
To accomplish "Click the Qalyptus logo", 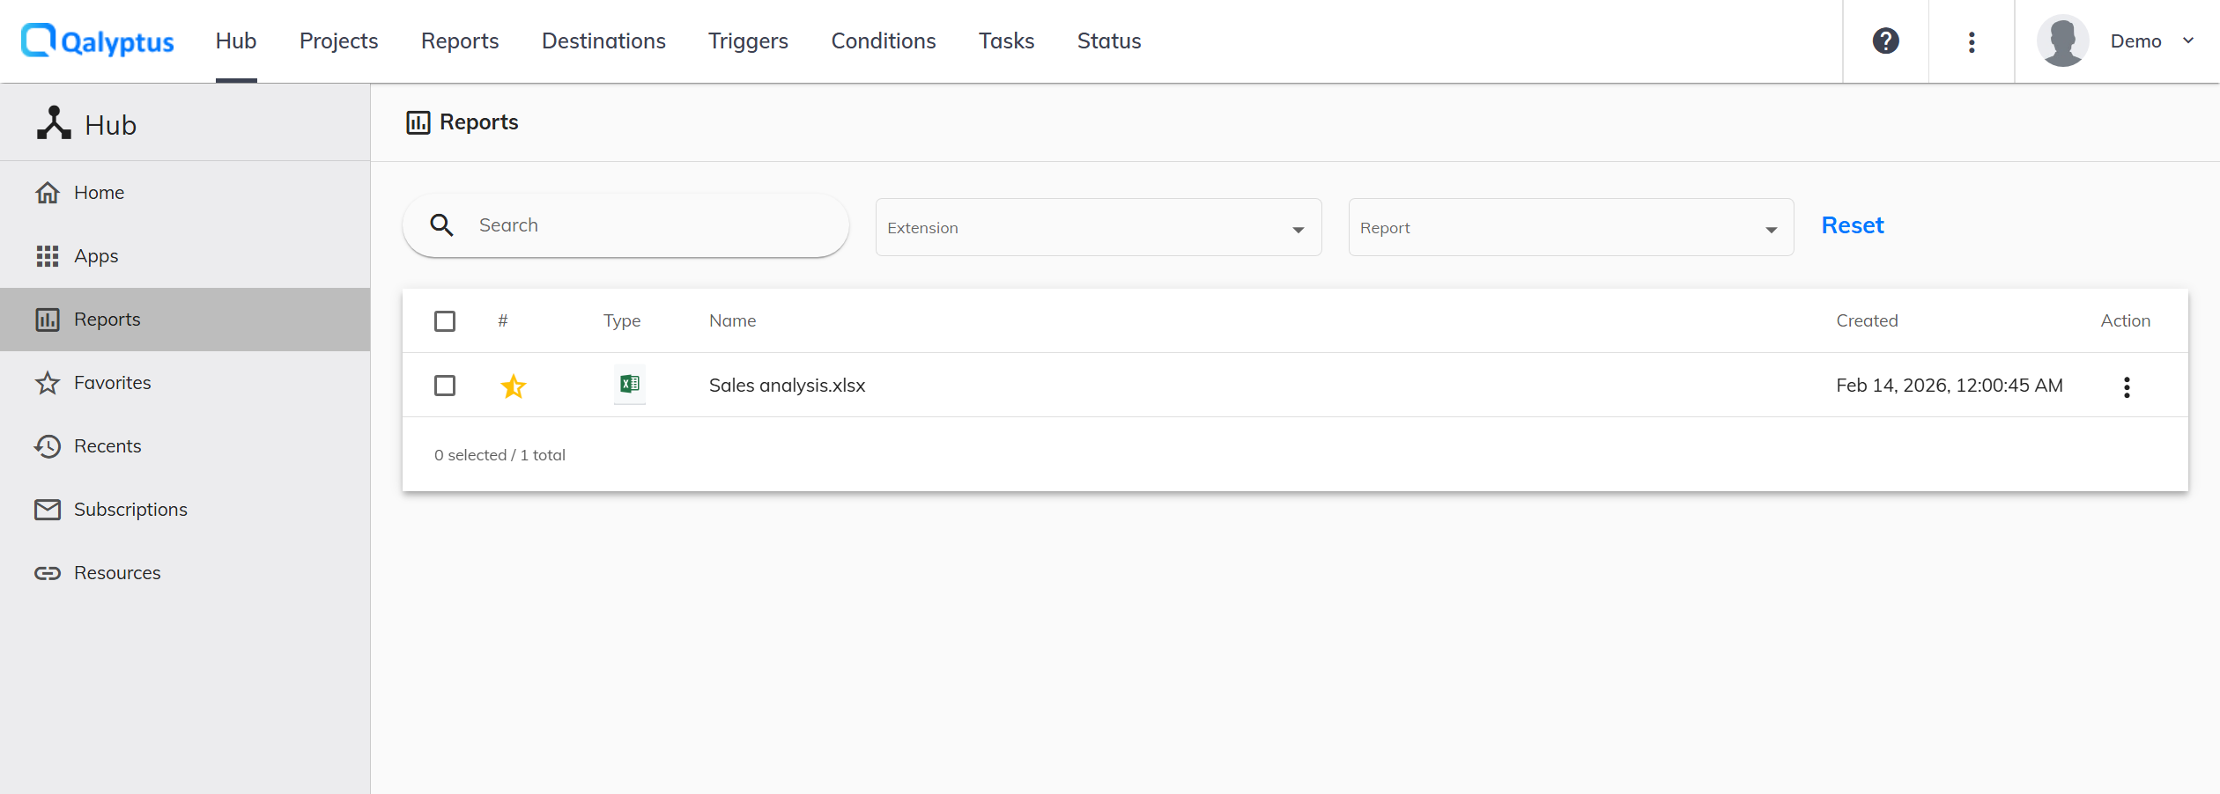I will click(97, 41).
